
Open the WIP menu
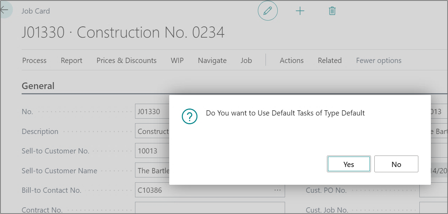[x=177, y=61]
